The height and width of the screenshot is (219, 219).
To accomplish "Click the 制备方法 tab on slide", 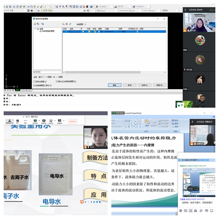I will pyautogui.click(x=97, y=158).
